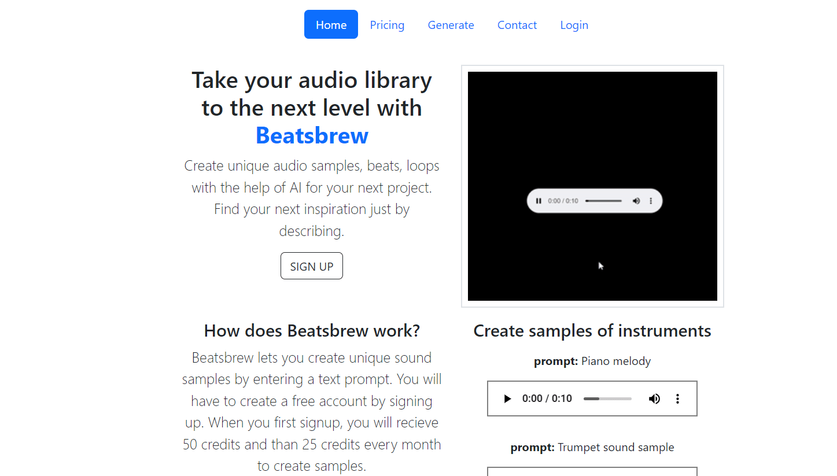This screenshot has height=476, width=837.
Task: Select Contact in the navigation bar
Action: 517,25
